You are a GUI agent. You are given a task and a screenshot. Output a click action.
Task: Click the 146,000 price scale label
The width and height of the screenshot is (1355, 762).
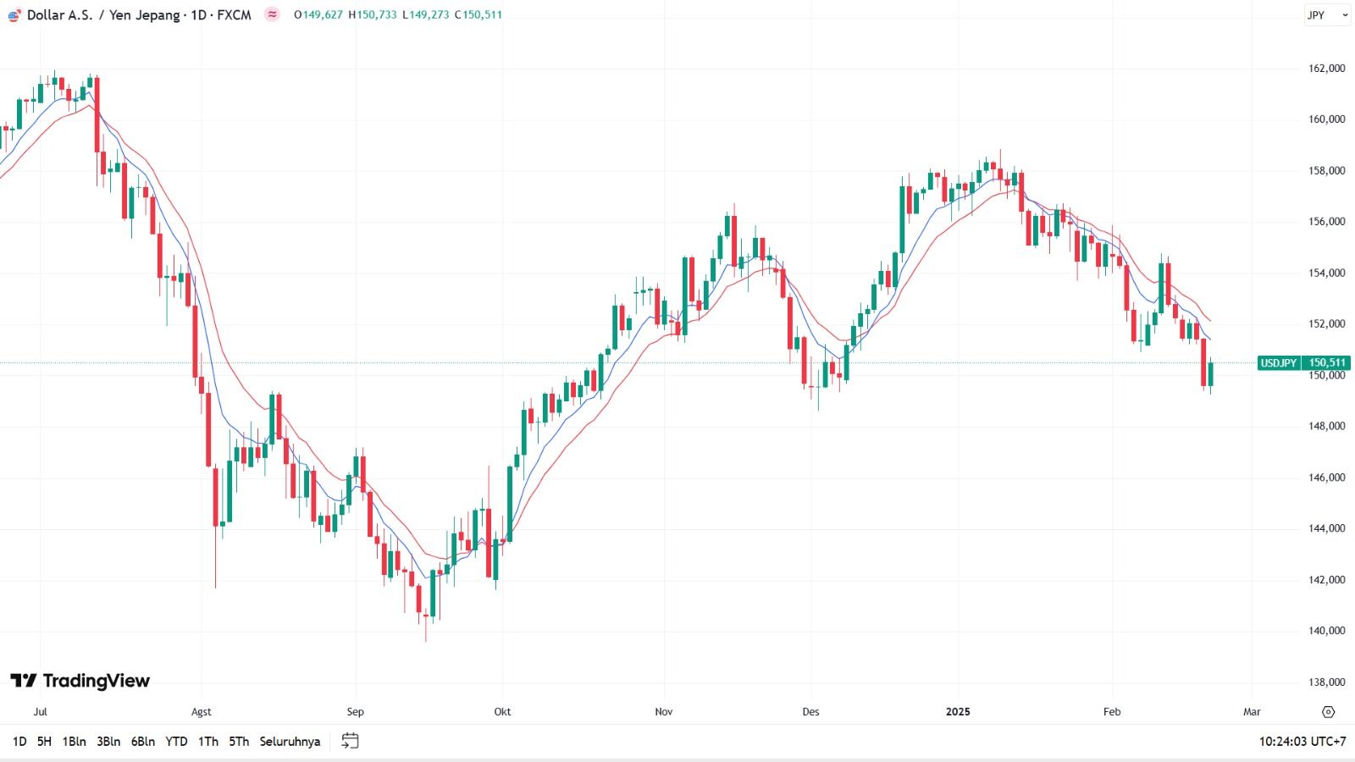coord(1327,478)
